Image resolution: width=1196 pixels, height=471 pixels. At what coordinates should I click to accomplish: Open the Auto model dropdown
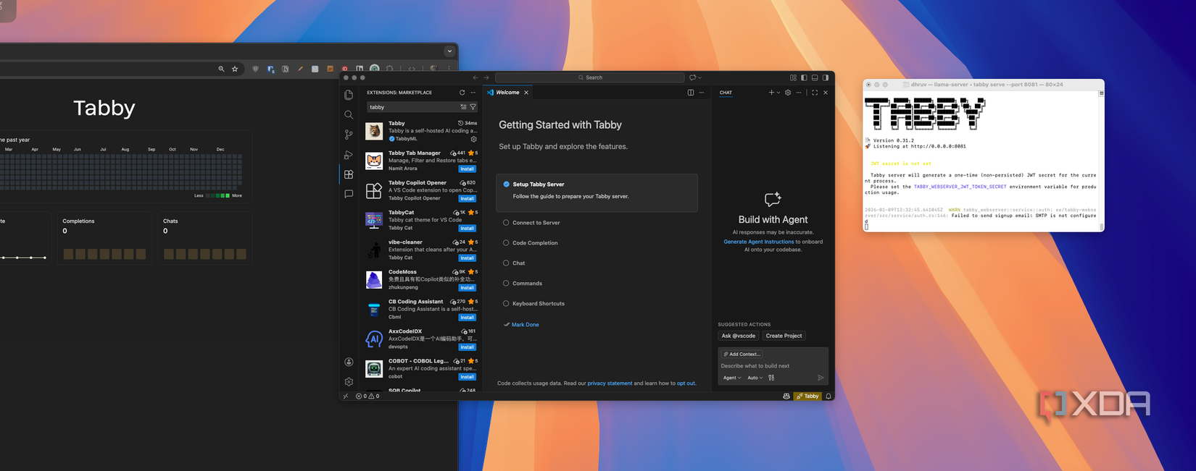pos(755,378)
